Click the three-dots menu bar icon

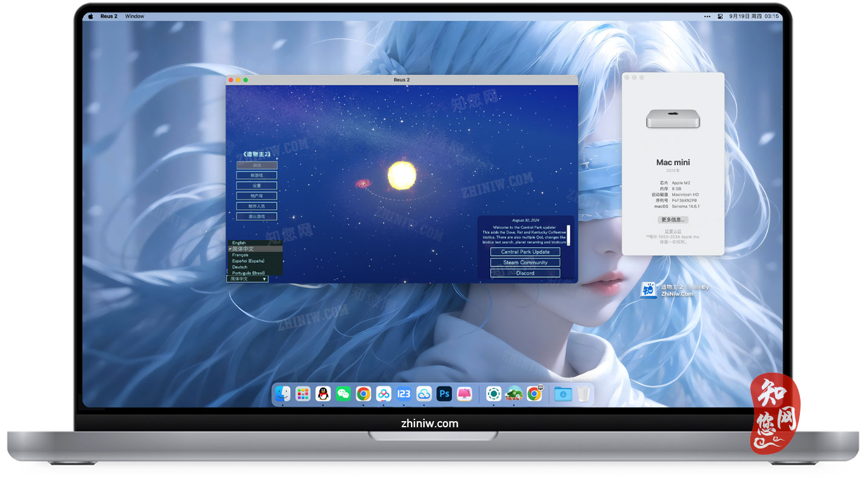[x=707, y=16]
